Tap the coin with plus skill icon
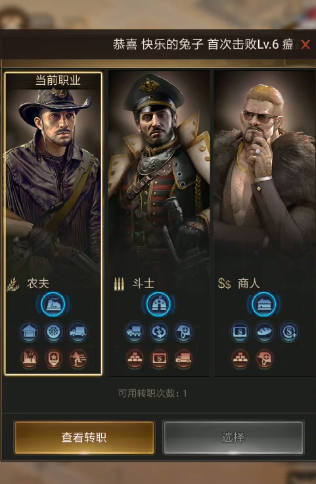This screenshot has width=316, height=484. coord(289,332)
